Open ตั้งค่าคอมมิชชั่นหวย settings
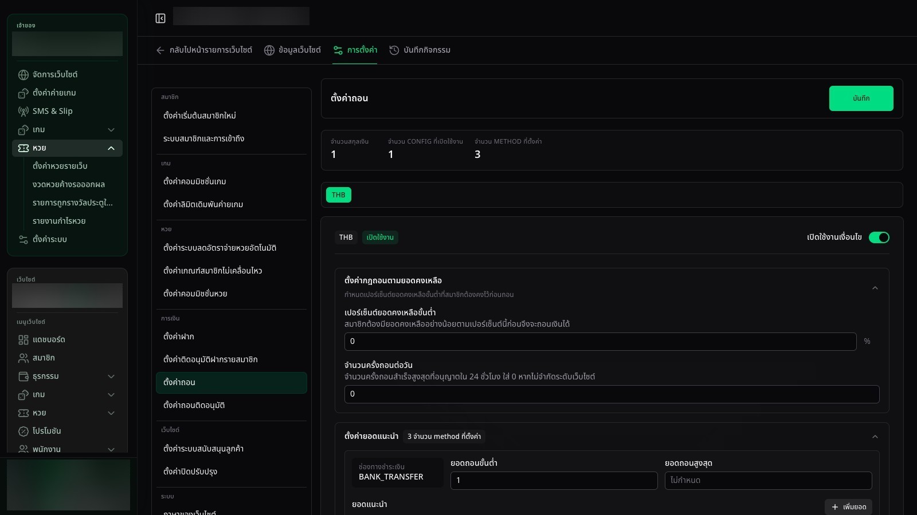This screenshot has width=917, height=515. (232, 294)
